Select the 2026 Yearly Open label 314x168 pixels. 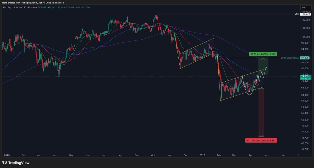coord(290,58)
